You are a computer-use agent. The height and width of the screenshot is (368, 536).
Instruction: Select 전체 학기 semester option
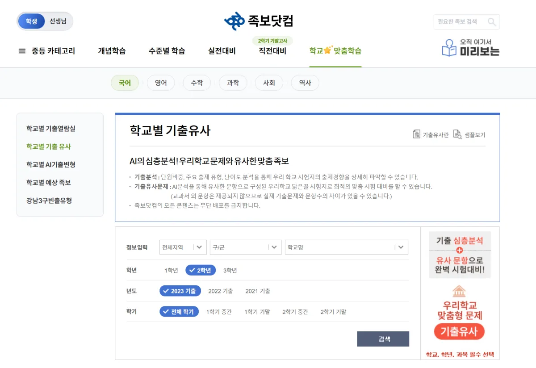click(x=179, y=312)
